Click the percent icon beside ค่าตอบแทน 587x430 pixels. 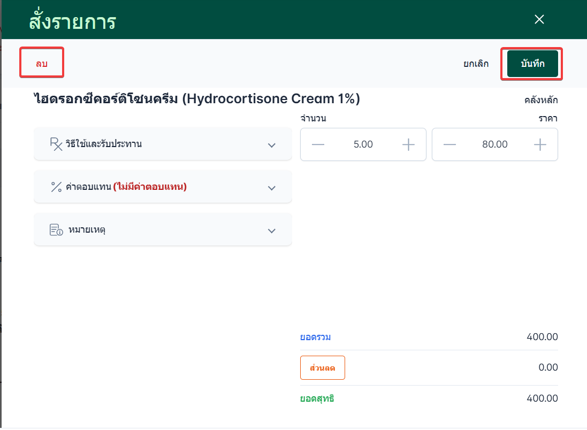56,187
